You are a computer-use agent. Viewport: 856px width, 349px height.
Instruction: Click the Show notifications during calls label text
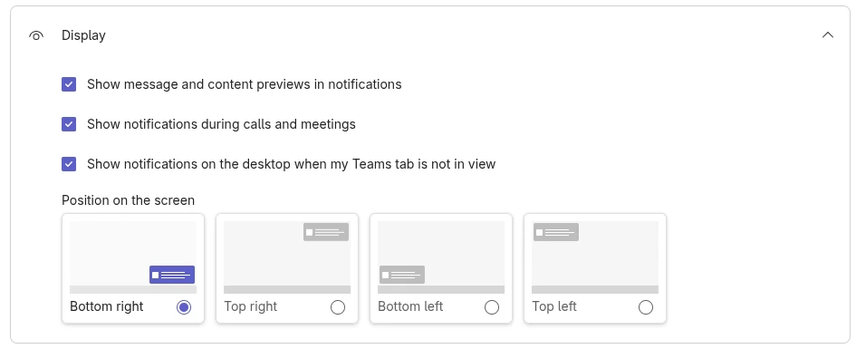(221, 124)
